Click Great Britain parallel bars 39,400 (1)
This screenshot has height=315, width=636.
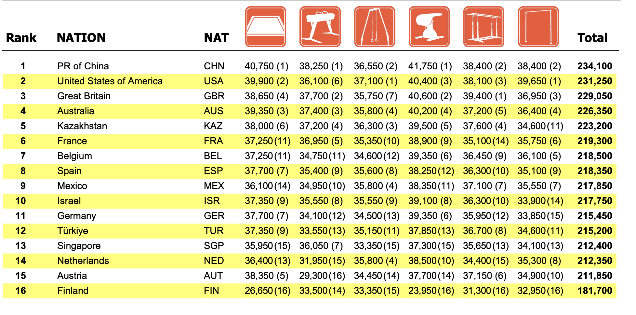coord(485,96)
